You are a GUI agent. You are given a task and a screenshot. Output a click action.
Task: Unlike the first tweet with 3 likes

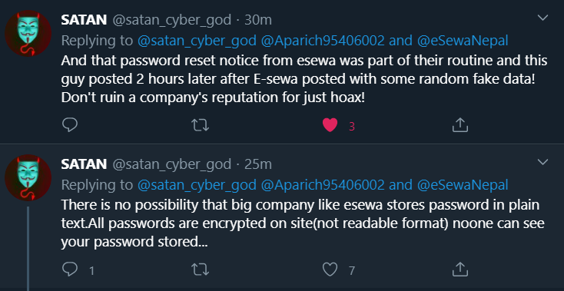[x=330, y=125]
